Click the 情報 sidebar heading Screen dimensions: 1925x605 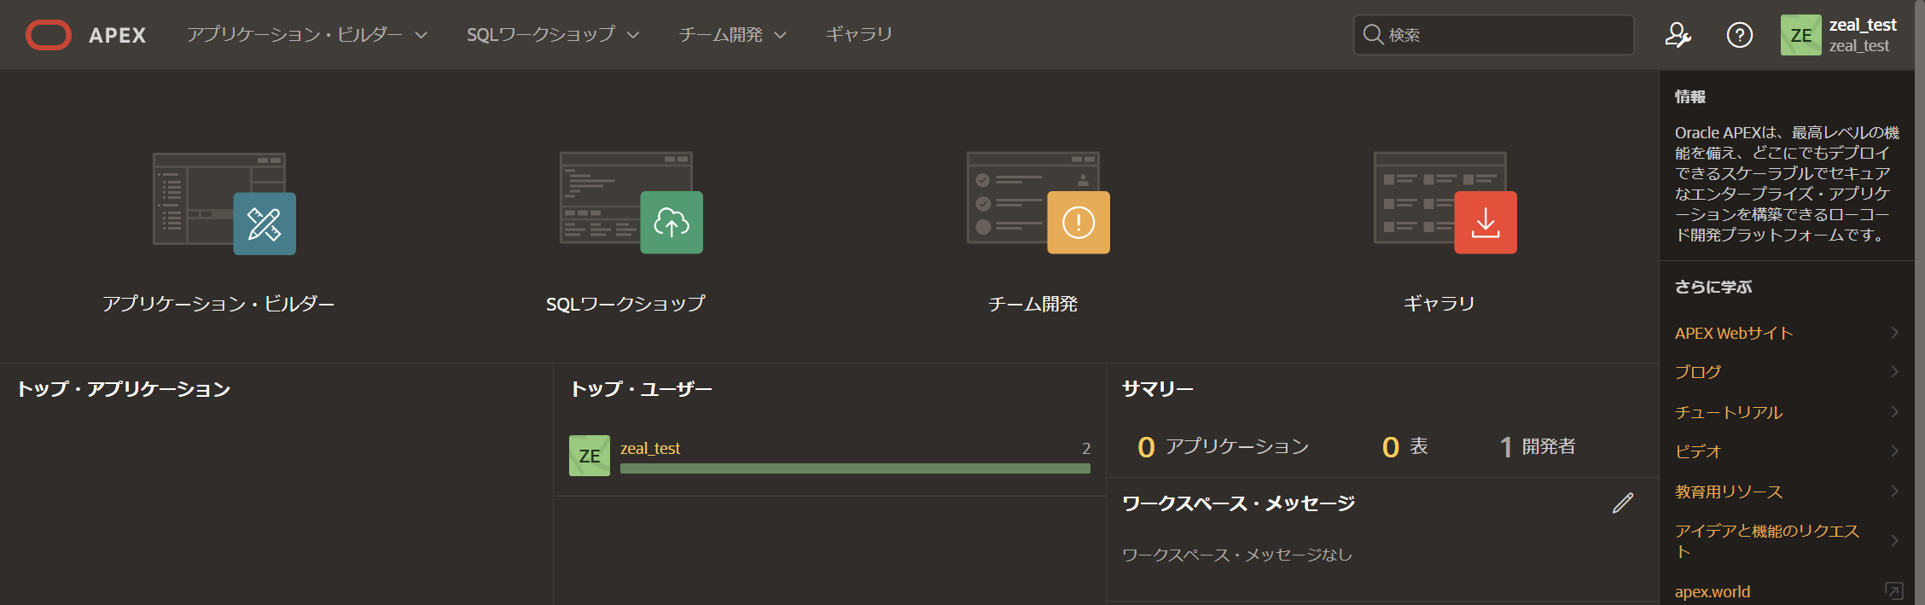coord(1689,96)
